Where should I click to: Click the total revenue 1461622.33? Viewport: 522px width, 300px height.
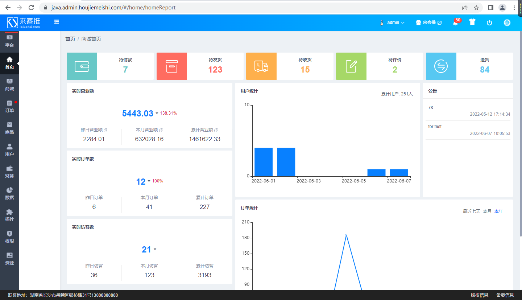204,139
